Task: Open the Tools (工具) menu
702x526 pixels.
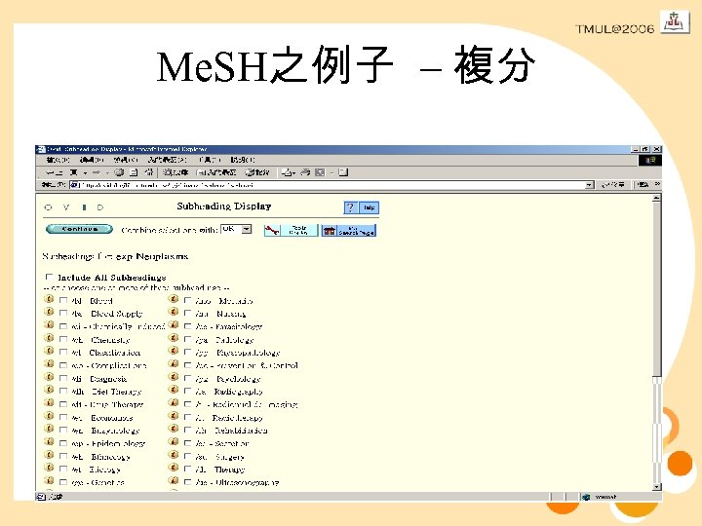Action: [210, 160]
